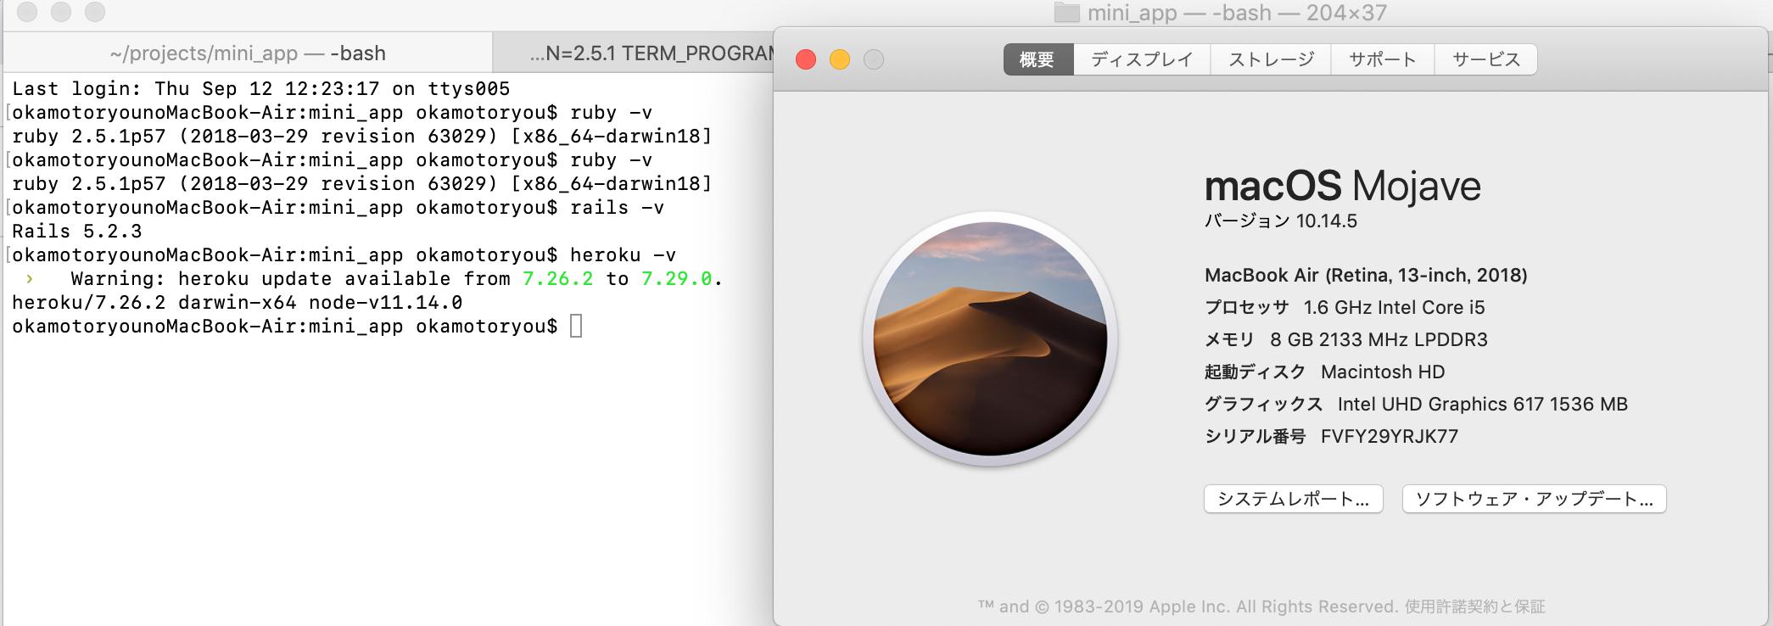1773x626 pixels.
Task: Click the startup disk name Macintosh HD
Action: (1383, 372)
